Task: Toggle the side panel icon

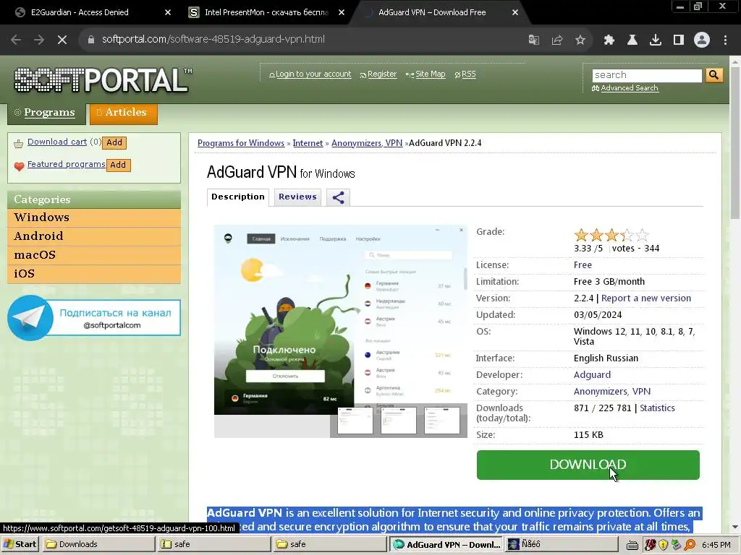Action: pyautogui.click(x=679, y=40)
